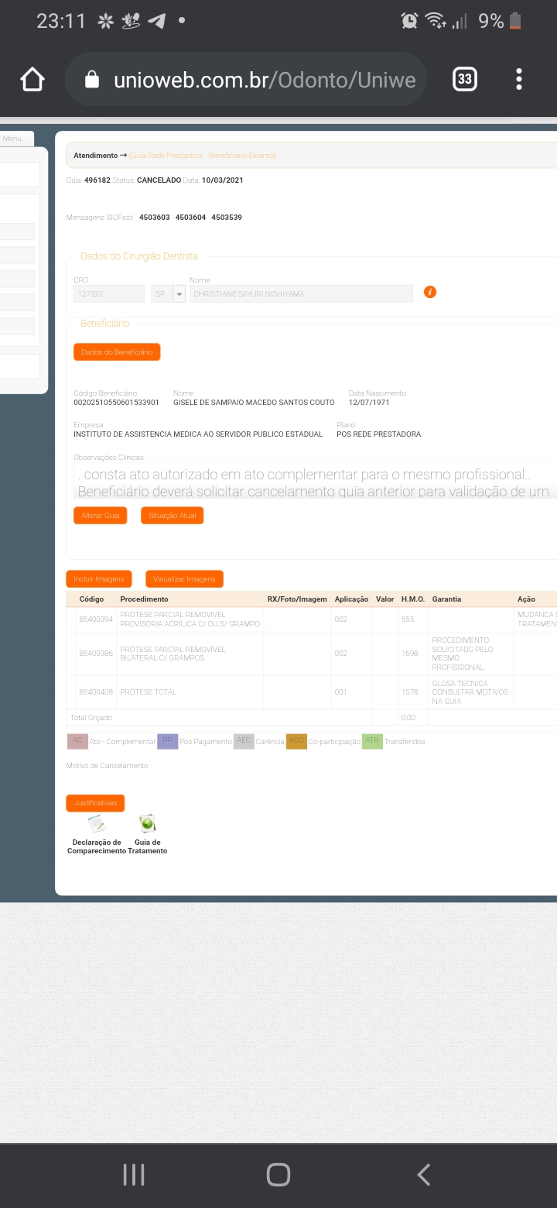The width and height of the screenshot is (557, 1208).
Task: Click the ACO Co-participação legend swatch
Action: coord(296,741)
